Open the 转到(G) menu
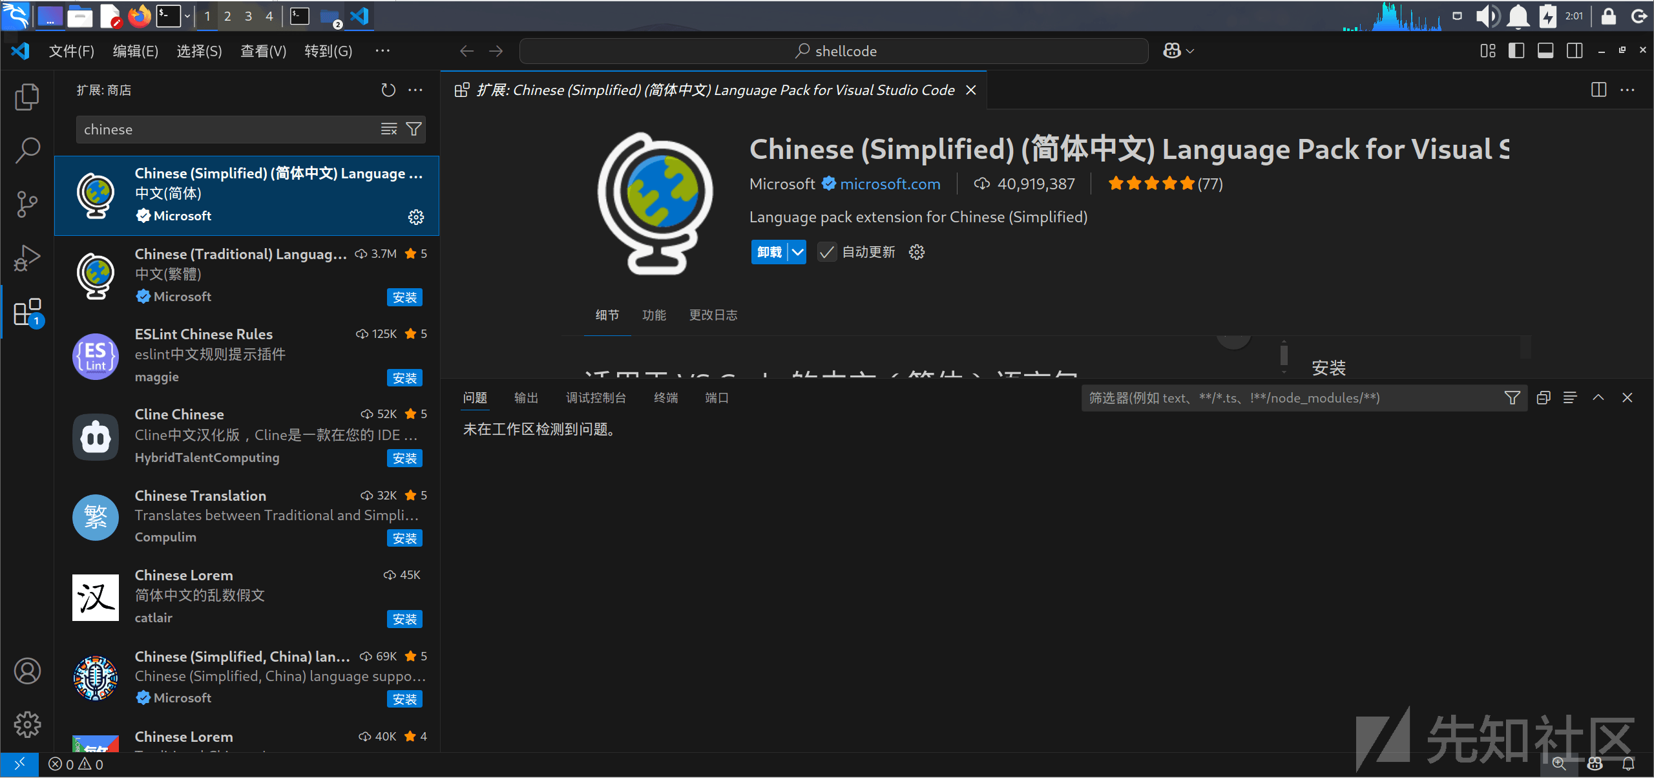 (328, 51)
